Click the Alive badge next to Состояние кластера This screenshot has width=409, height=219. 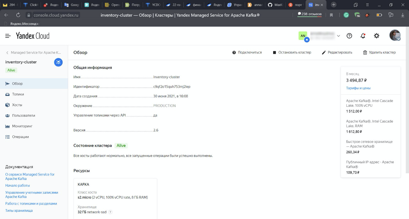pos(121,146)
